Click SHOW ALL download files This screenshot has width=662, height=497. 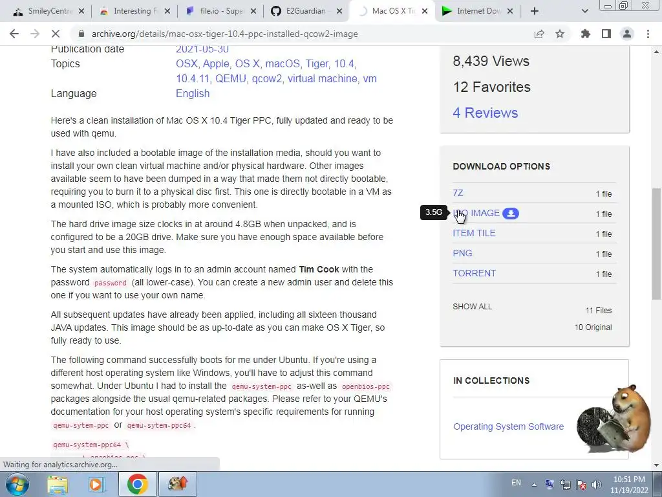(x=473, y=306)
